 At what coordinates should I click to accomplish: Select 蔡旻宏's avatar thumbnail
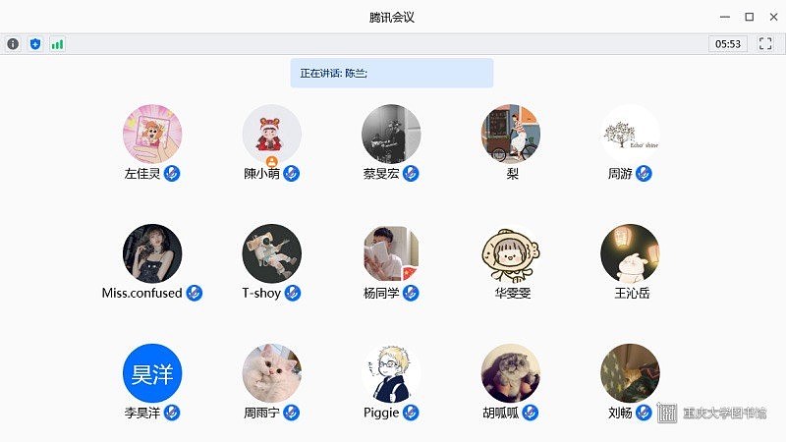click(x=391, y=134)
